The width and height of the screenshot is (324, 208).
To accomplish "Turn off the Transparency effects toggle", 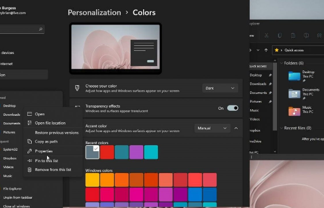I will click(x=233, y=108).
